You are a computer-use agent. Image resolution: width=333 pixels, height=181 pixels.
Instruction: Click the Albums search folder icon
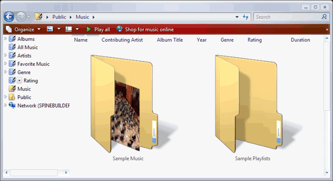12,39
